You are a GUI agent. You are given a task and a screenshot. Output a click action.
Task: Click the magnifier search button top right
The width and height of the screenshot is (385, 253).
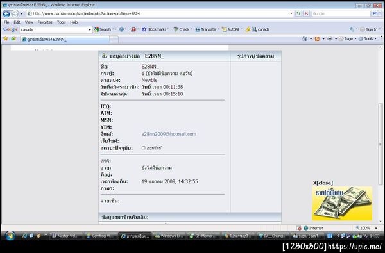[375, 13]
